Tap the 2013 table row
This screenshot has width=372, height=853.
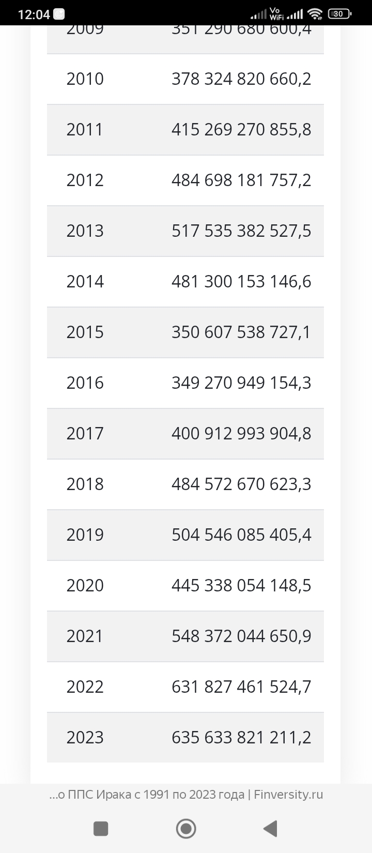tap(185, 231)
